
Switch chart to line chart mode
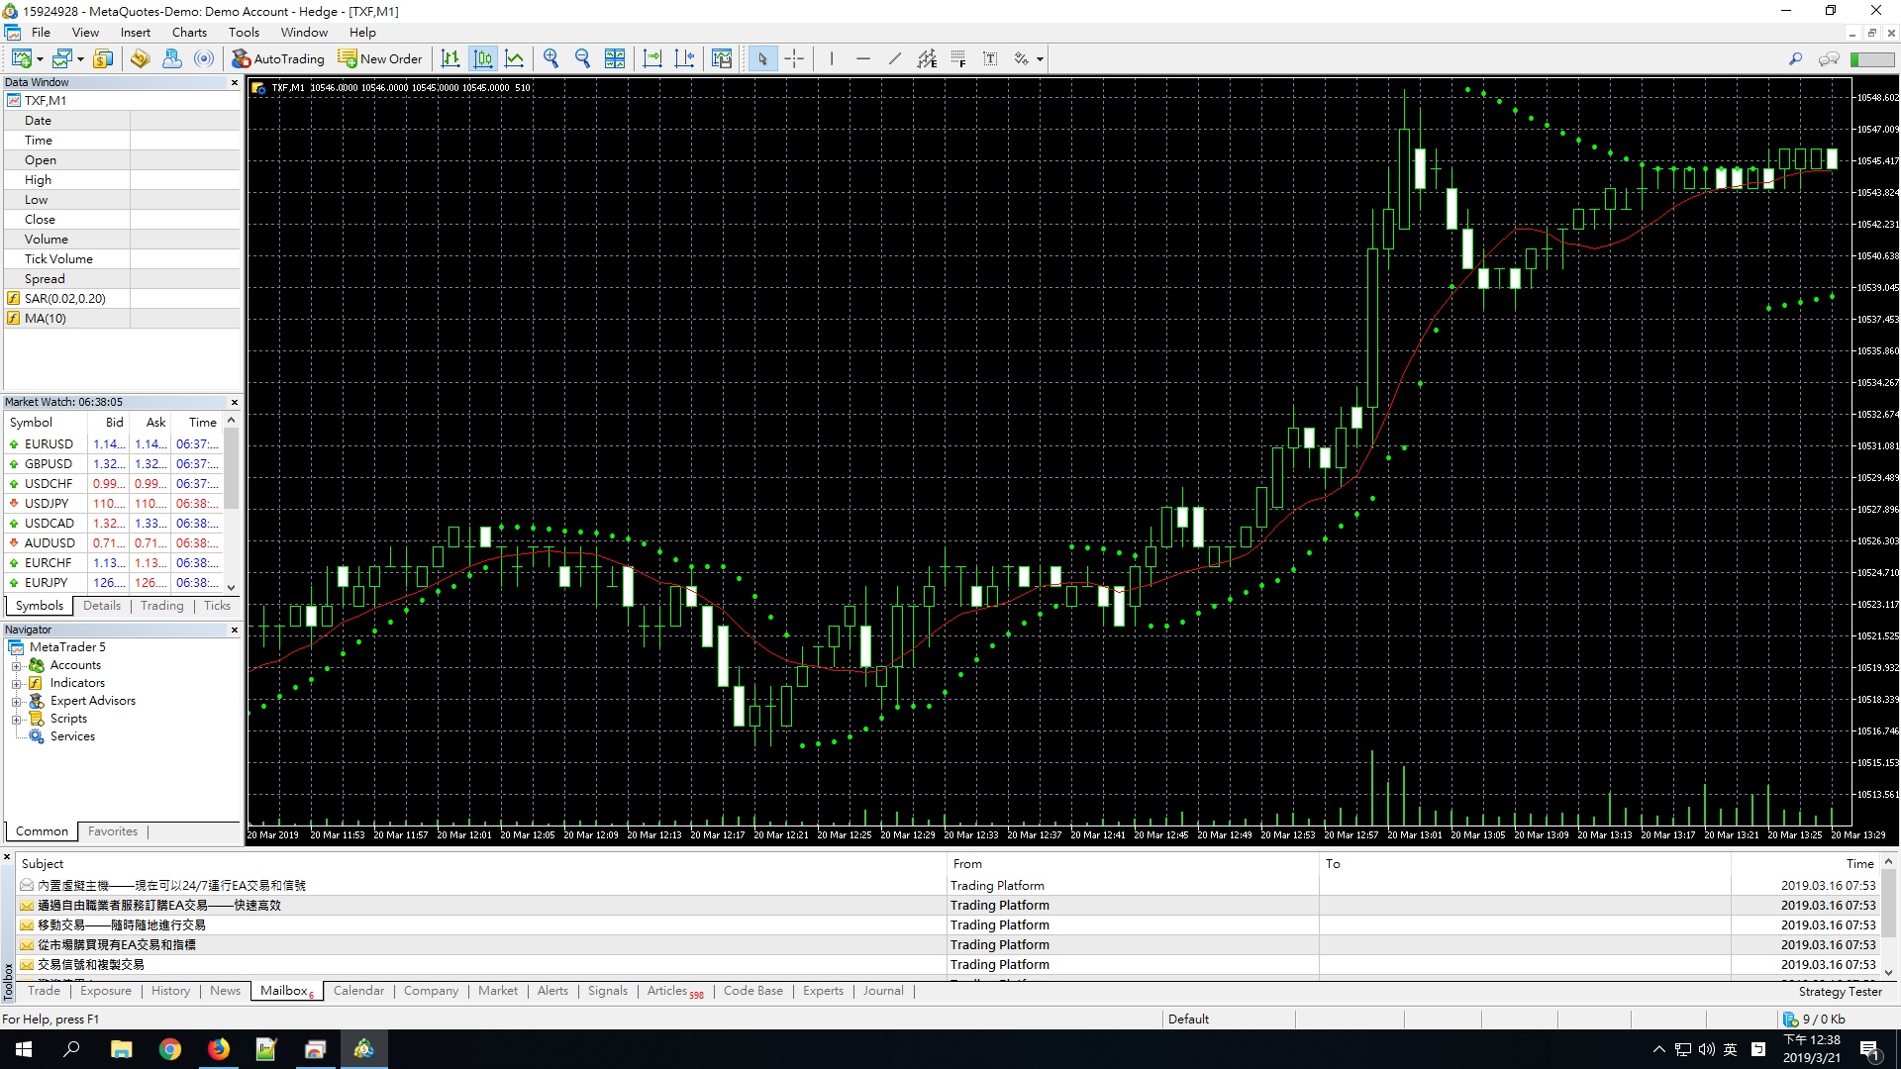[515, 58]
